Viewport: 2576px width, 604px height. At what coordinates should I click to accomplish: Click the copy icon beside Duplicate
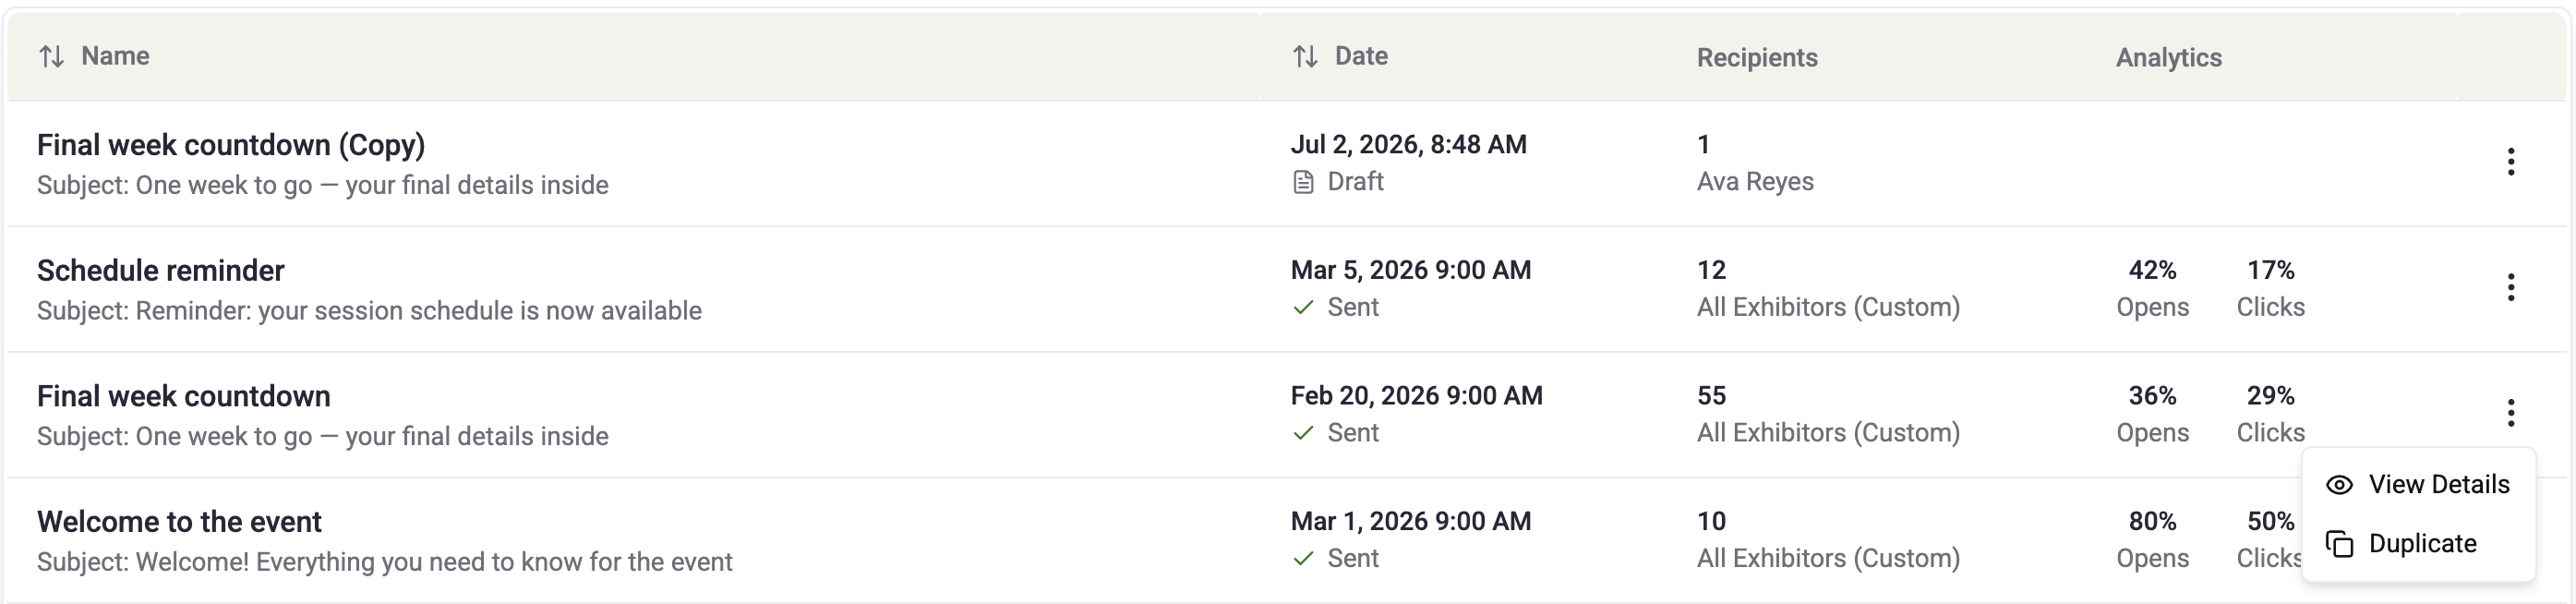click(x=2339, y=544)
